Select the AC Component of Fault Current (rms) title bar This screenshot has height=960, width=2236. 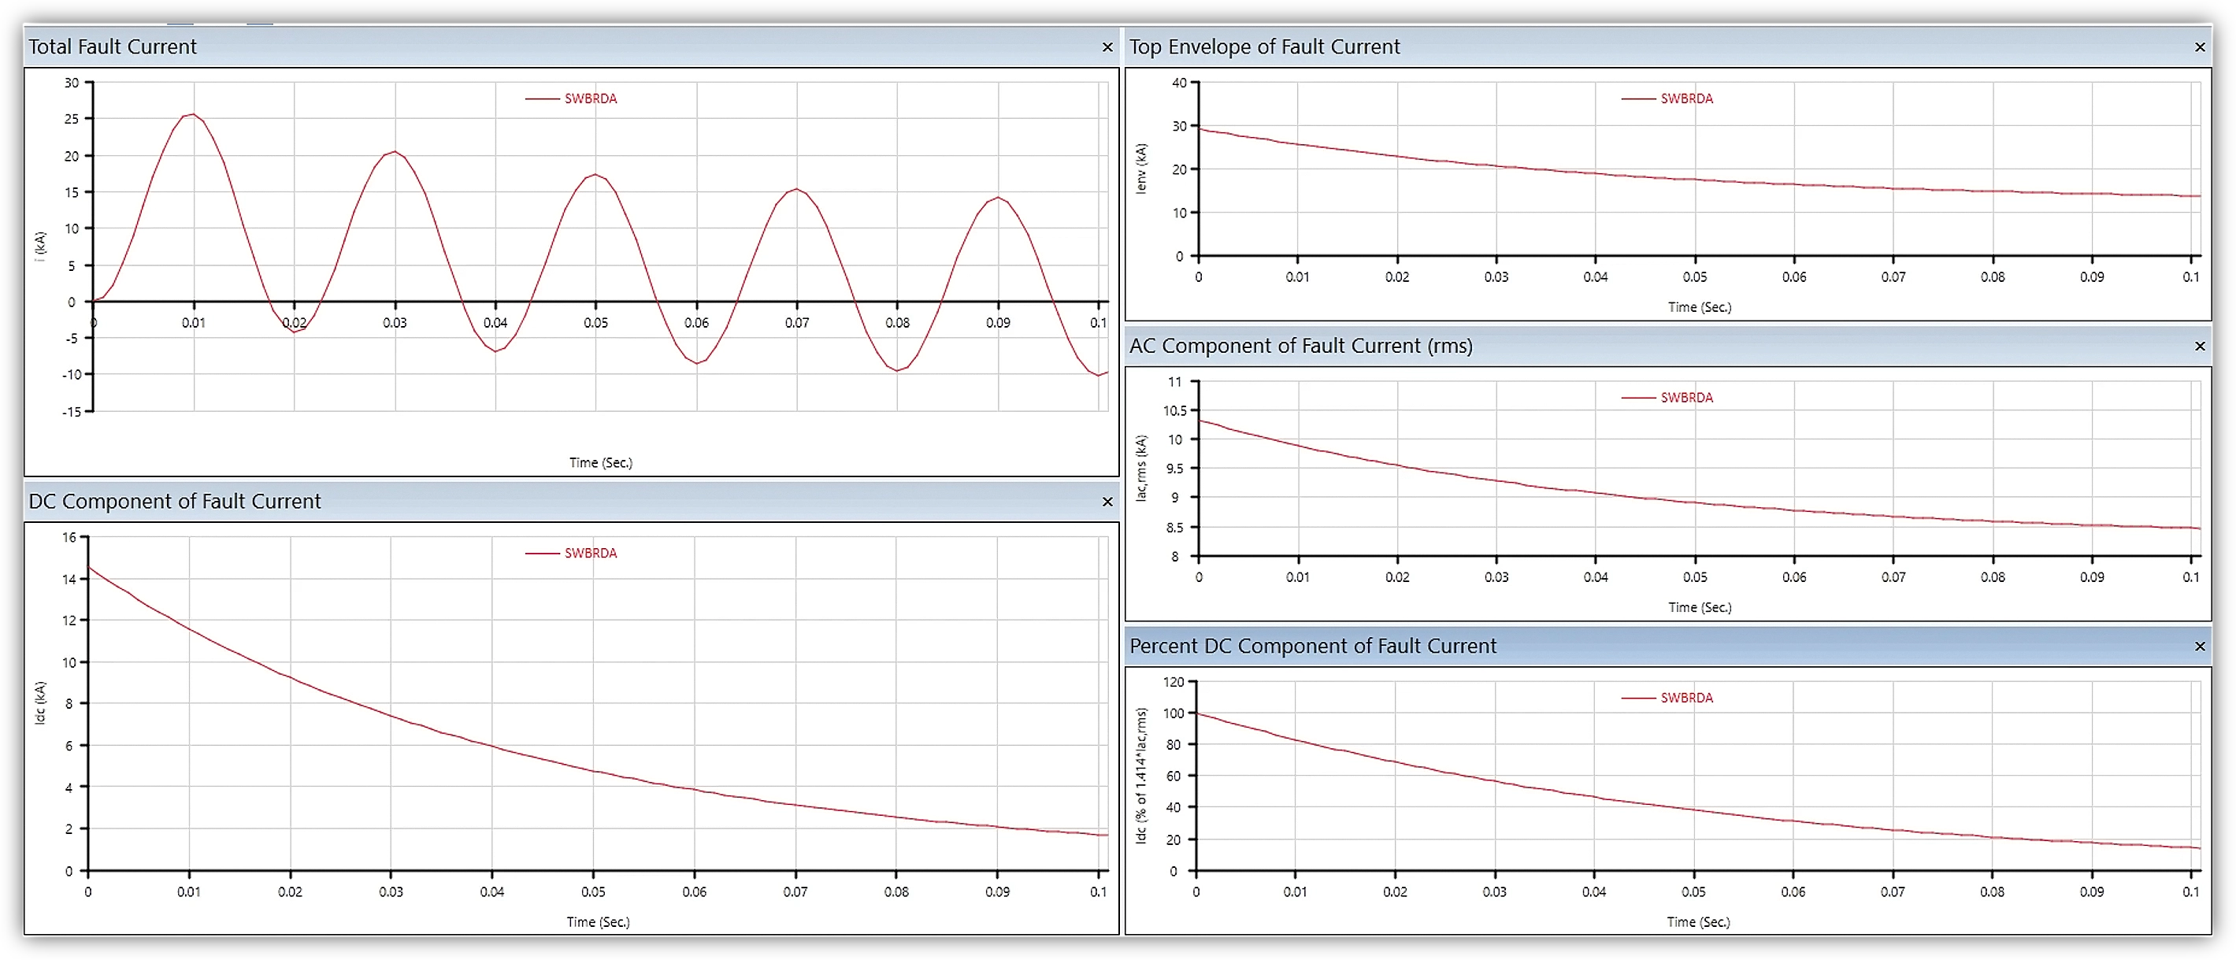pos(1667,347)
